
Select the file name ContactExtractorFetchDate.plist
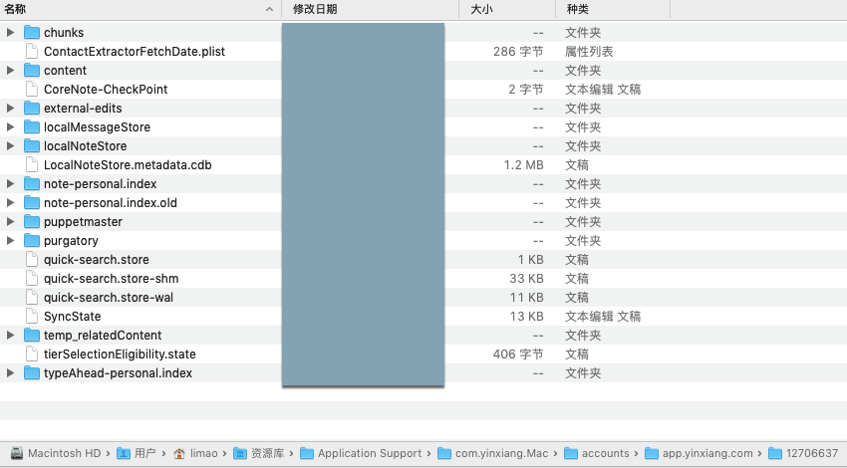click(x=135, y=51)
